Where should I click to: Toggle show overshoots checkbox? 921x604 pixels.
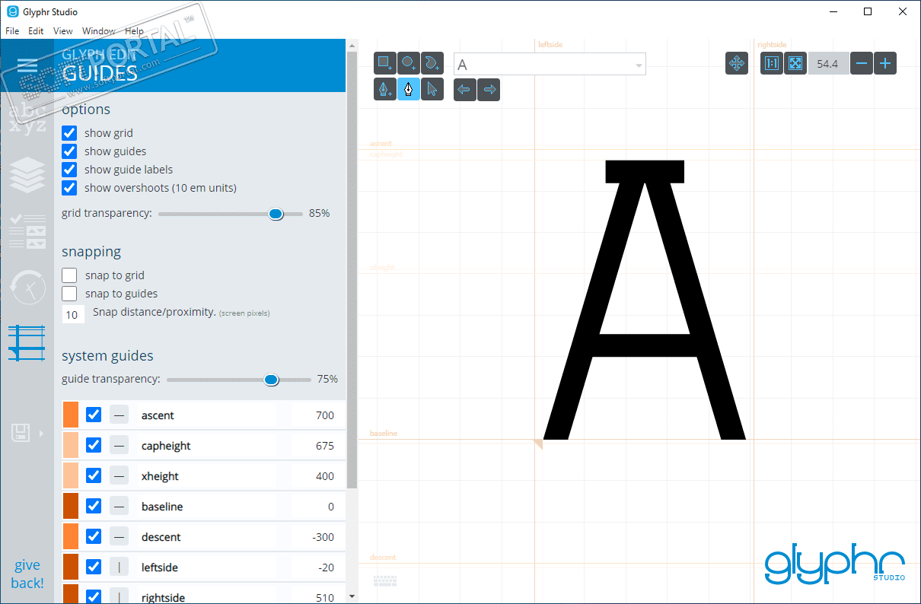[69, 188]
